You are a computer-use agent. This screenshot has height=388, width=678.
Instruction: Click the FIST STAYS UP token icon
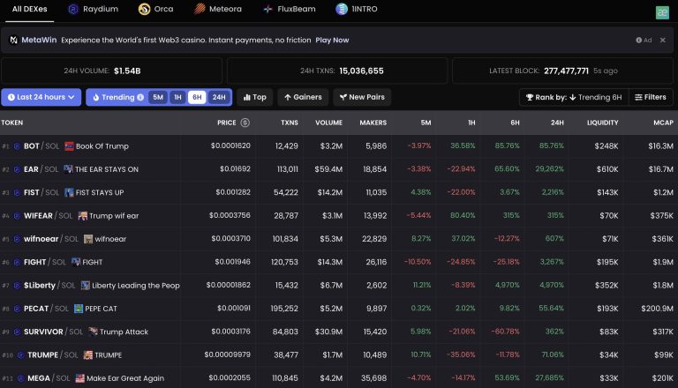coord(69,193)
